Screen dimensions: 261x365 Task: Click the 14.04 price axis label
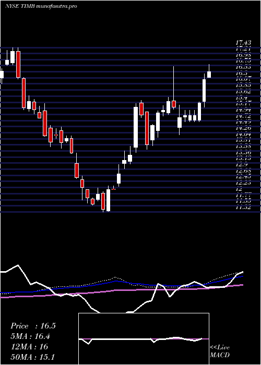click(243, 134)
